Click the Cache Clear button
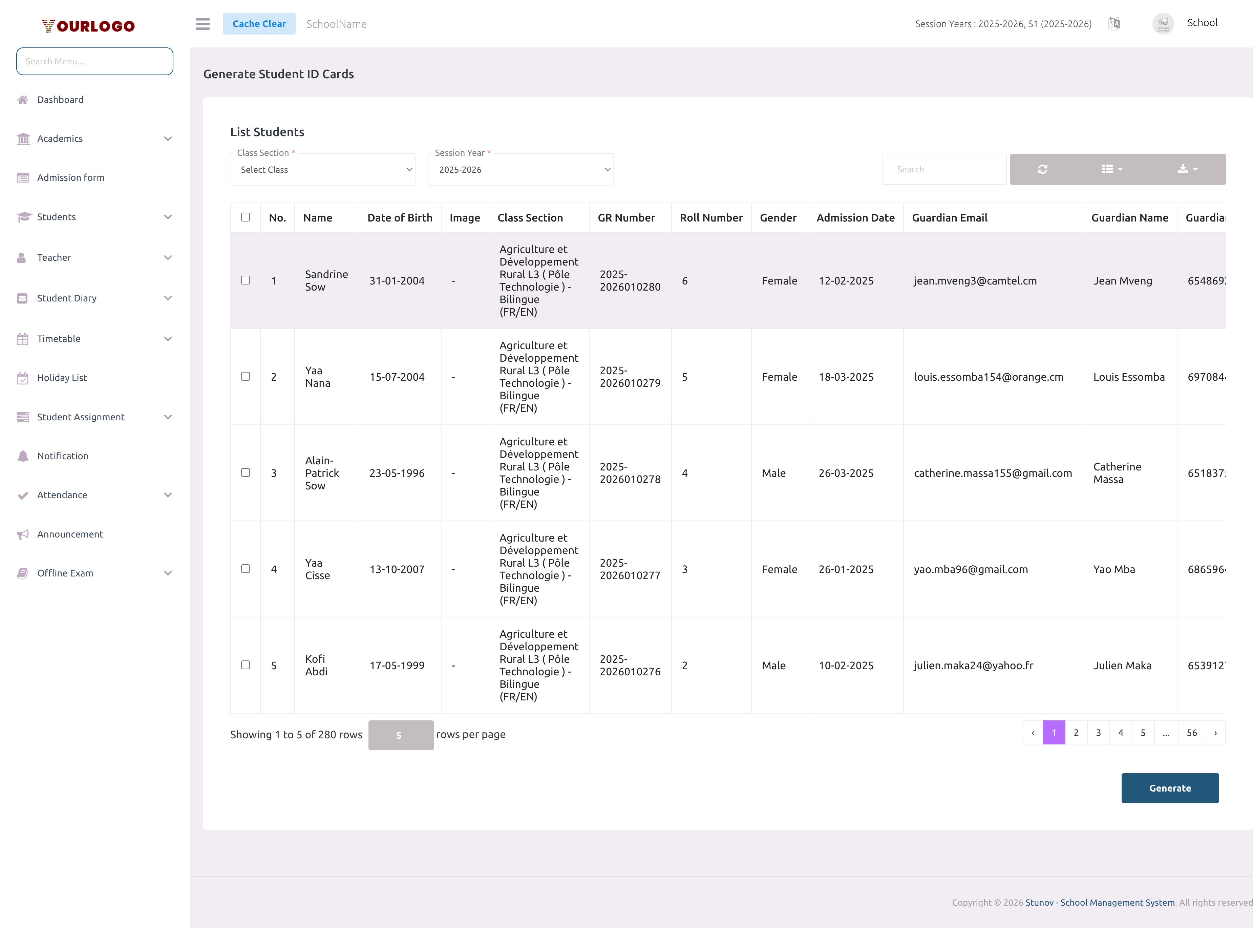 pos(259,24)
